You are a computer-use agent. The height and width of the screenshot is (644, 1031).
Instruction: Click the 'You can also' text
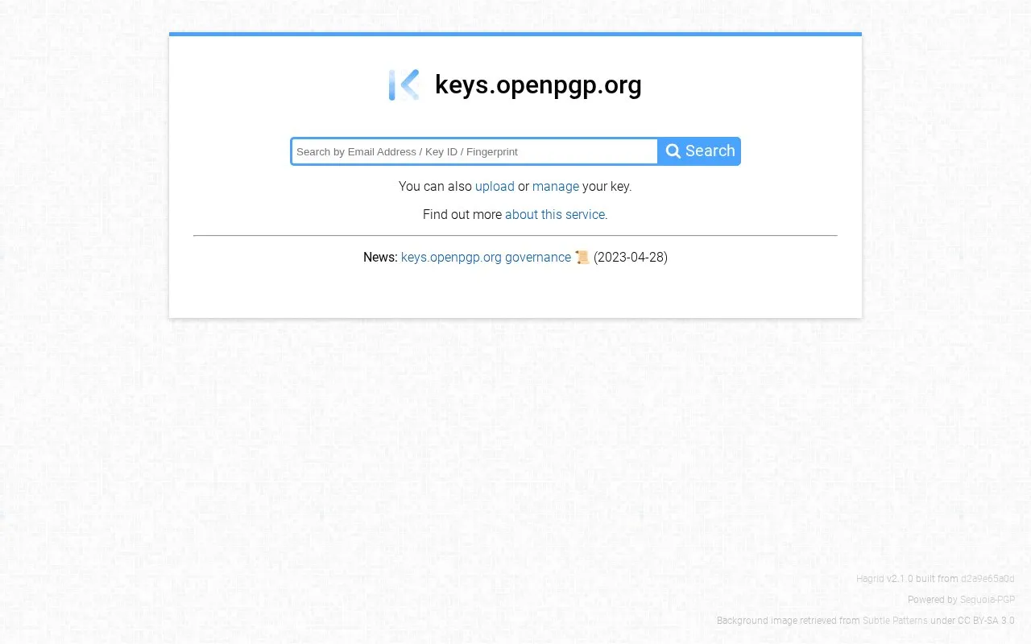click(x=435, y=186)
